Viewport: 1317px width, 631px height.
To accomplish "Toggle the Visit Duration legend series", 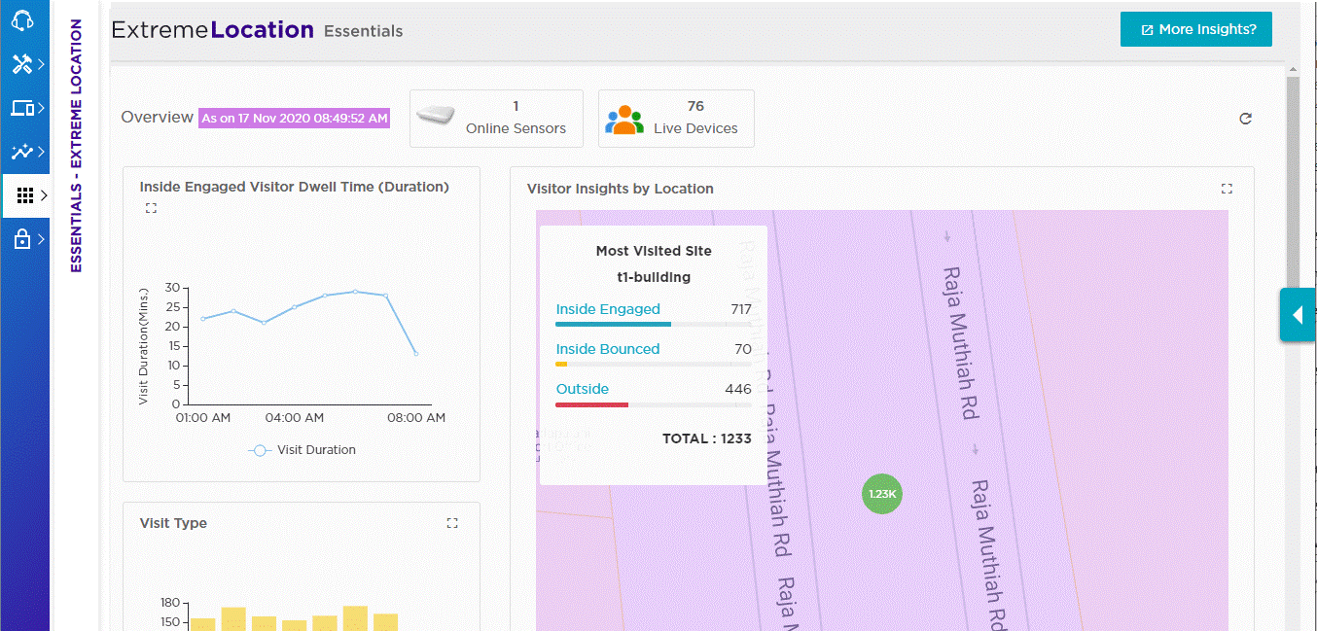I will pos(303,450).
